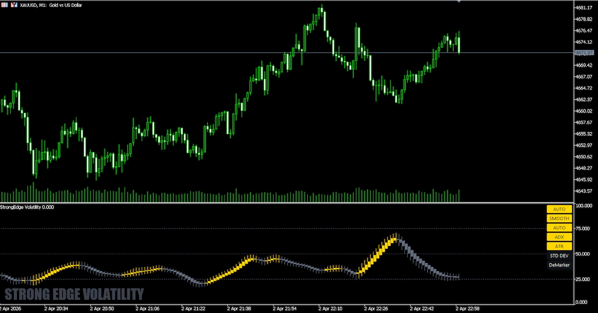This screenshot has width=598, height=313.
Task: Click the 2 Apr 21:22 time label
Action: (x=193, y=309)
